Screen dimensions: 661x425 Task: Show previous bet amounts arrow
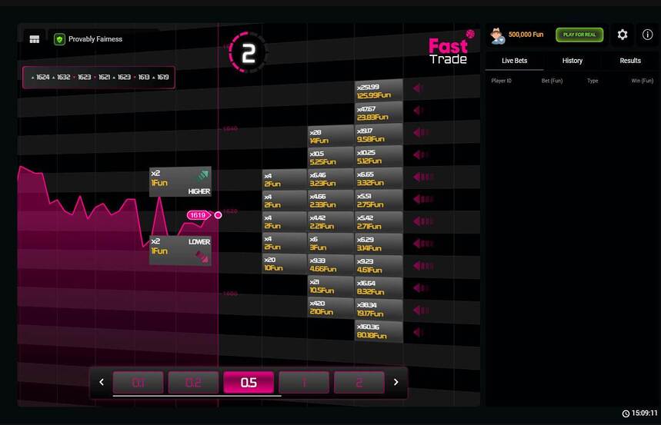pos(102,382)
